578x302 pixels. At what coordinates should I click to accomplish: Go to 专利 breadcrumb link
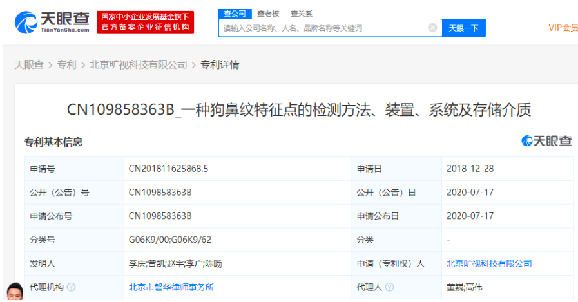67,65
